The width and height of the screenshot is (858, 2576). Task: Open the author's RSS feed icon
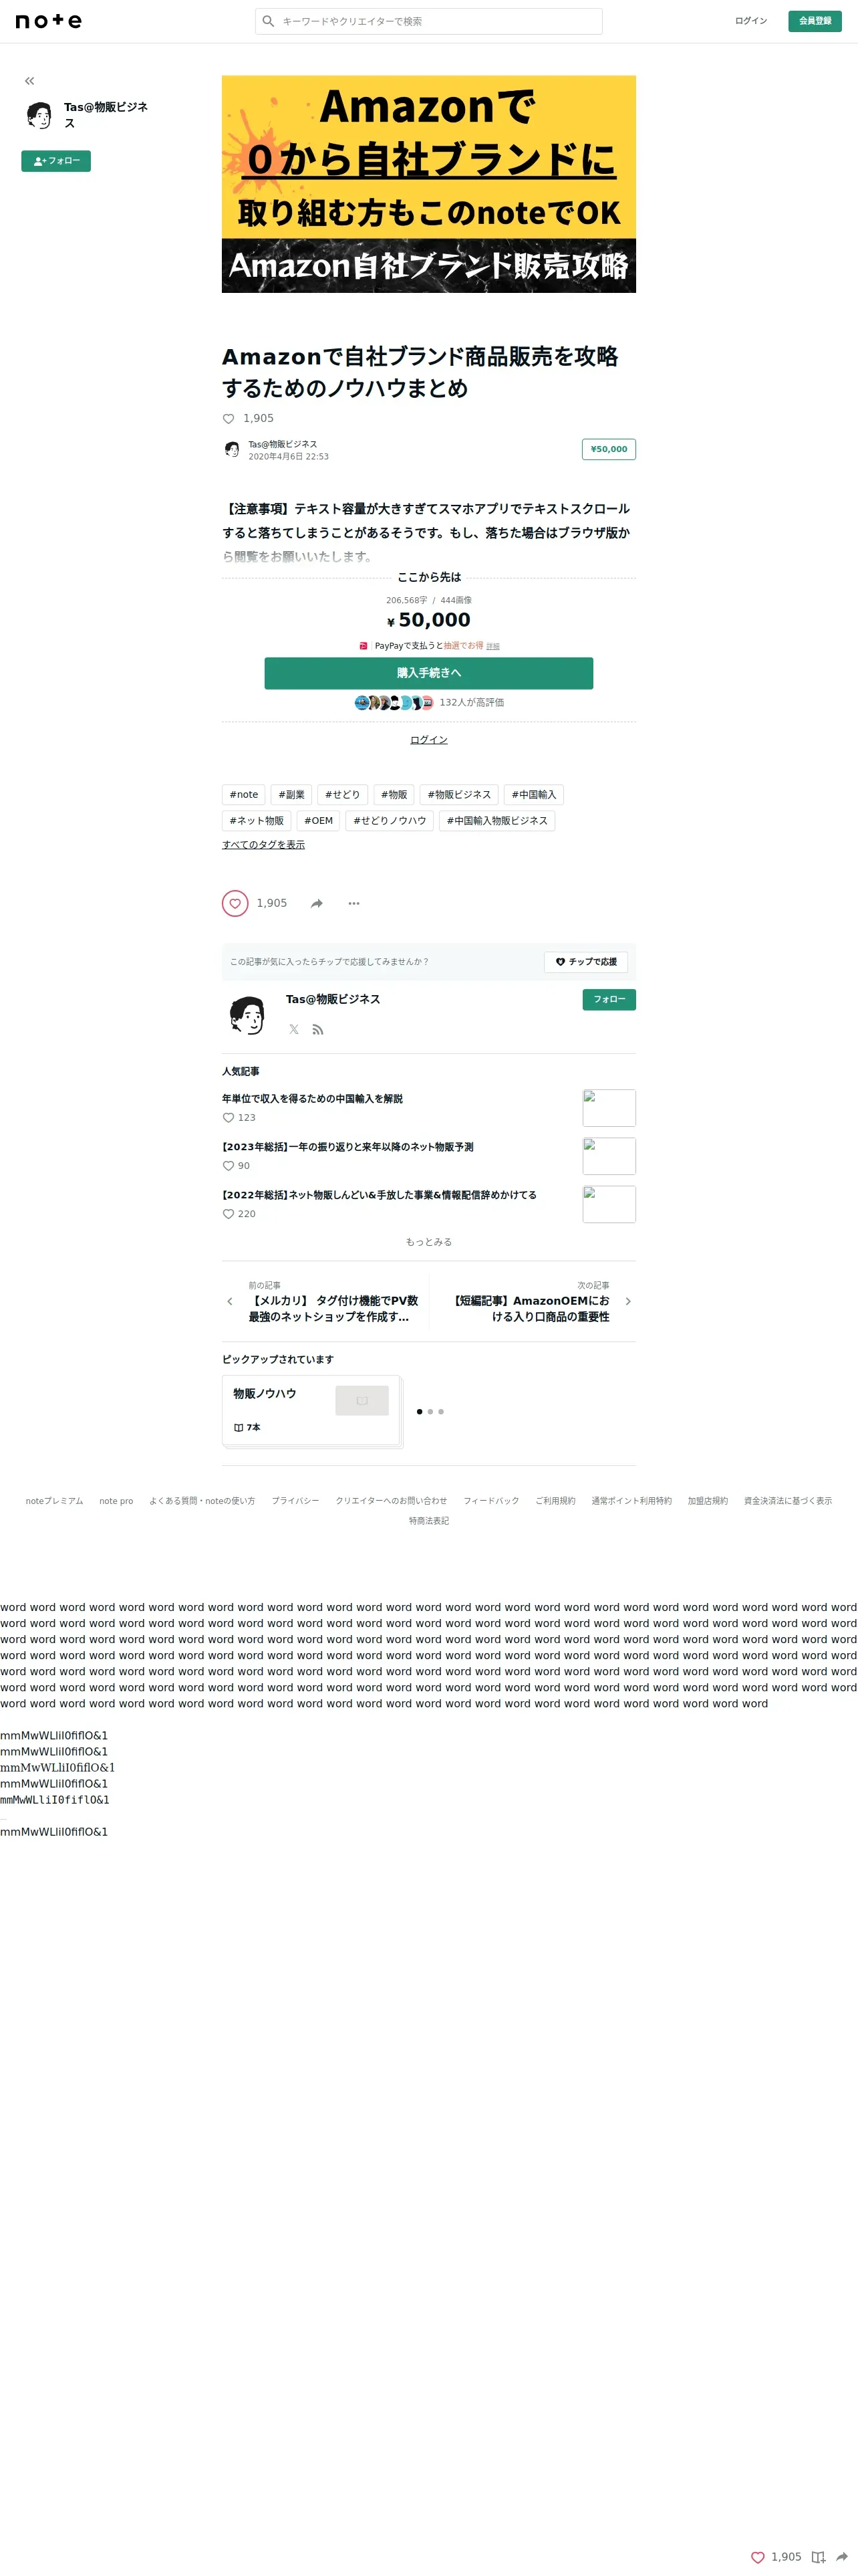click(317, 1029)
